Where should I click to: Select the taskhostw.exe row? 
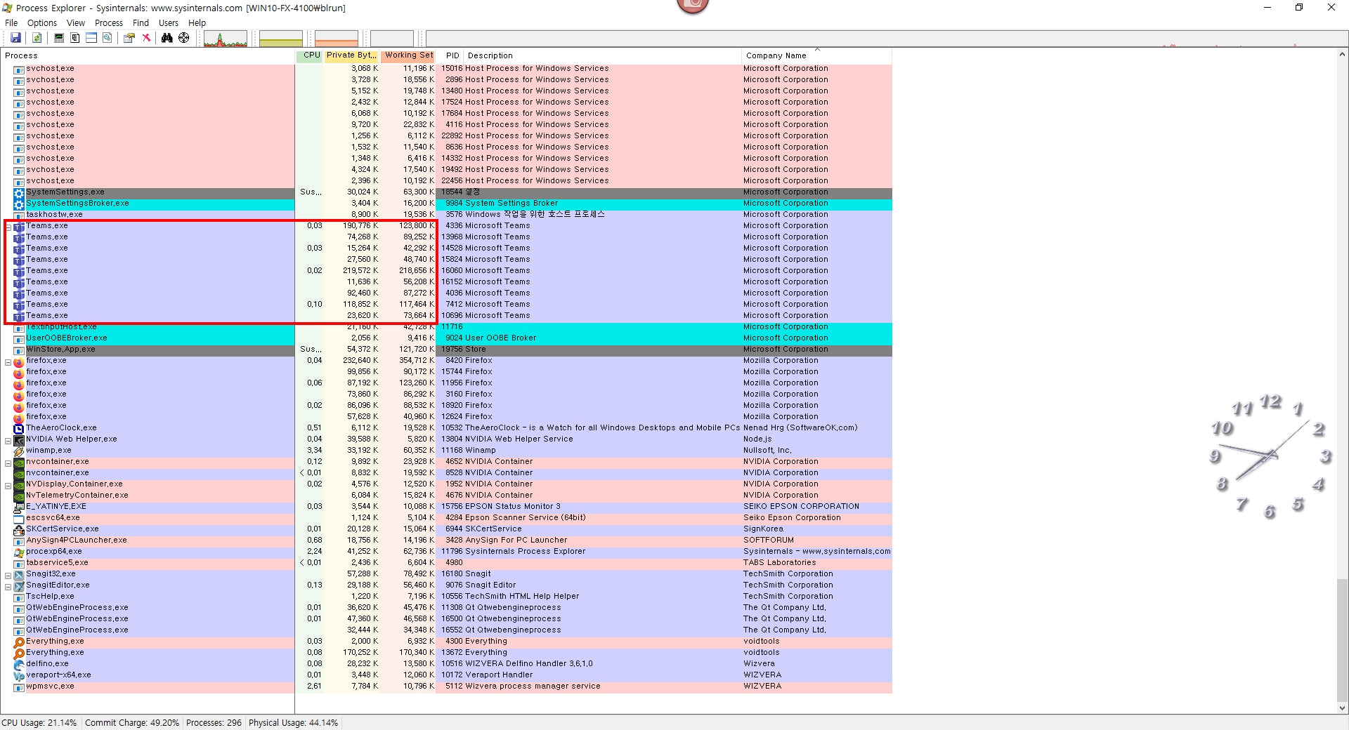click(447, 215)
